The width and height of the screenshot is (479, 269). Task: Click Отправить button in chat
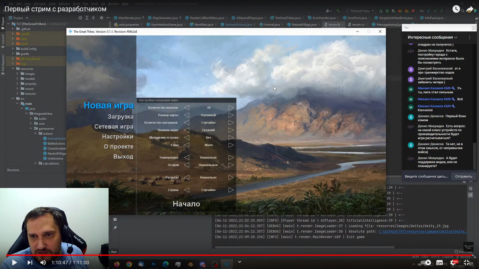click(x=463, y=176)
